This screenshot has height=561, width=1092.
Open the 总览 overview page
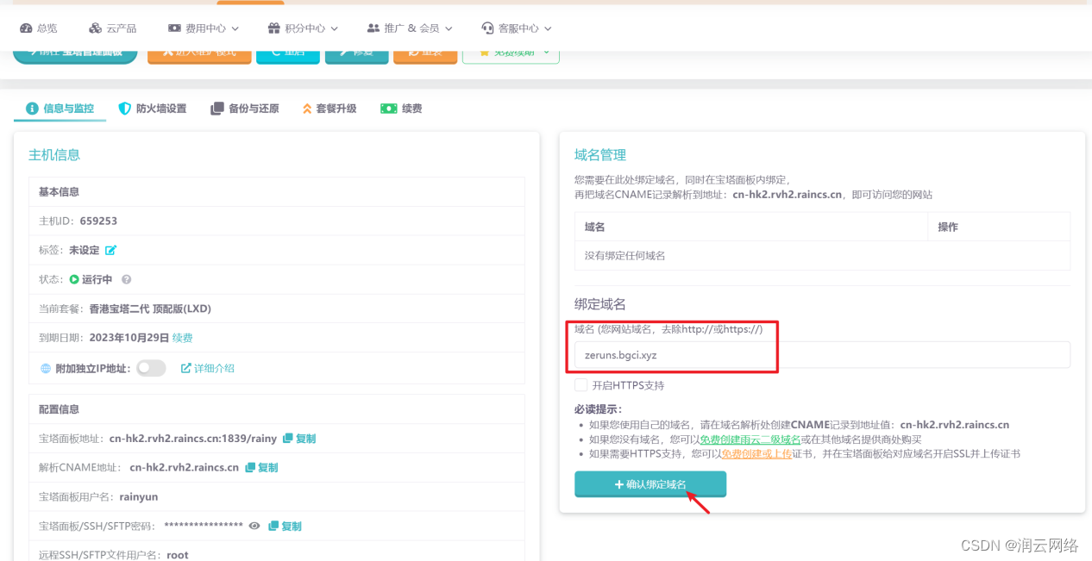click(39, 28)
